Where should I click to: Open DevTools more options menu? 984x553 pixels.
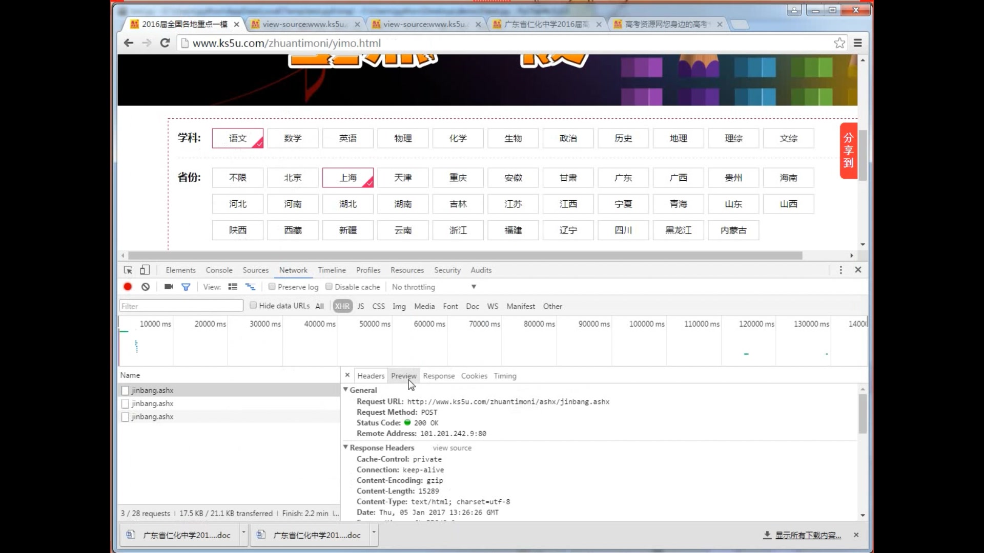click(840, 270)
